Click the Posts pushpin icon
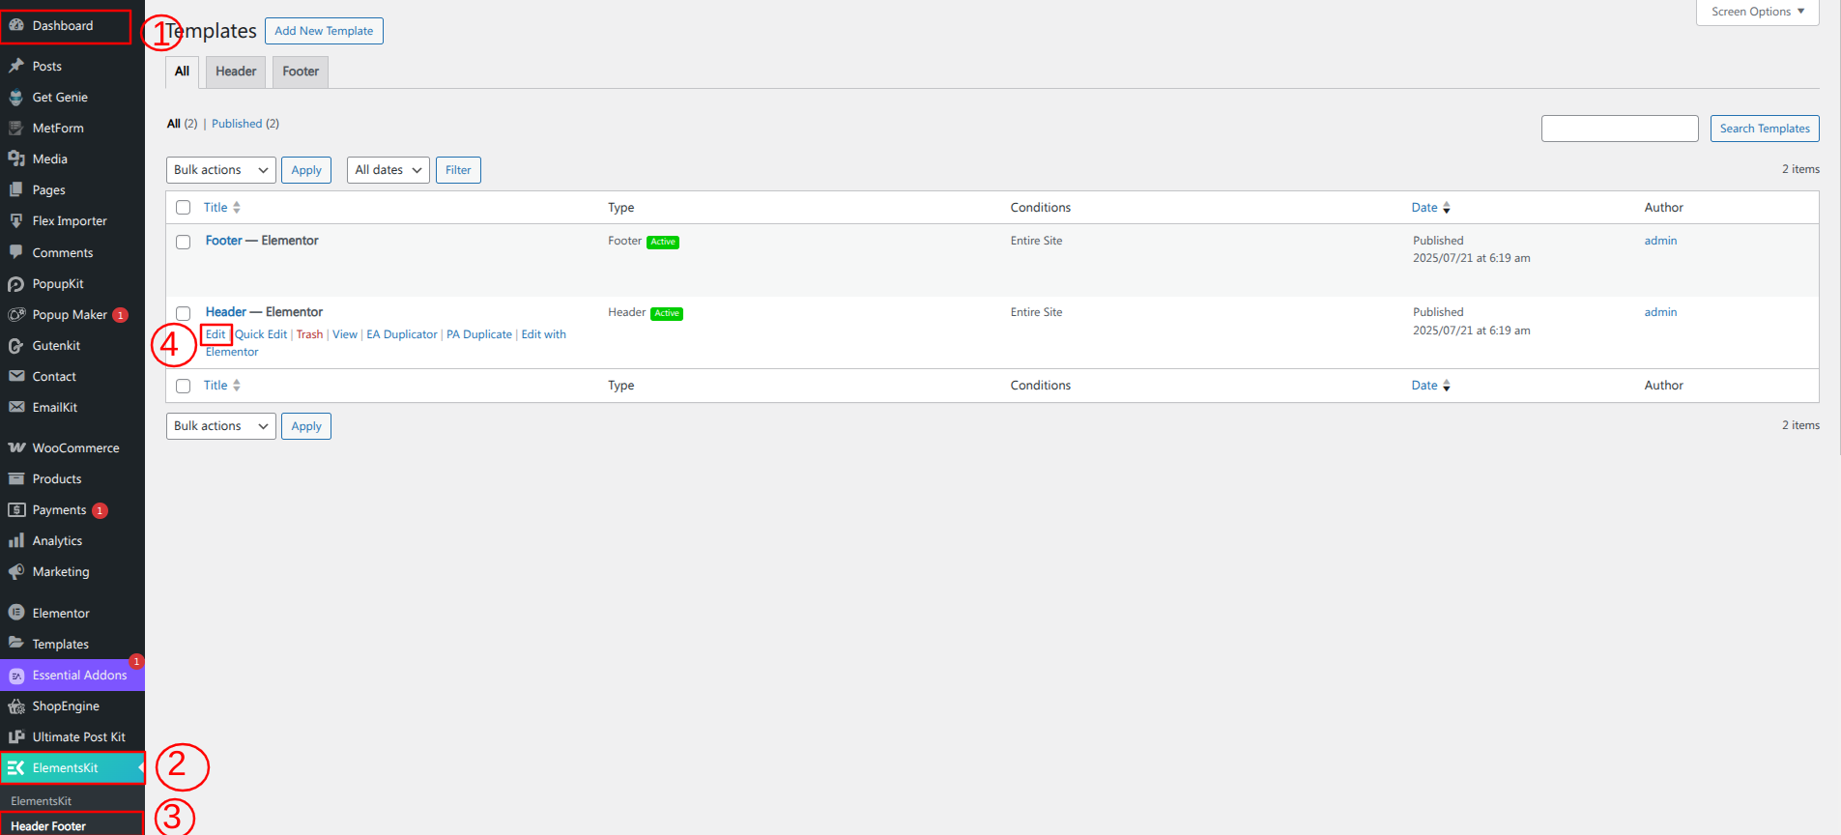Viewport: 1841px width, 835px height. tap(16, 66)
